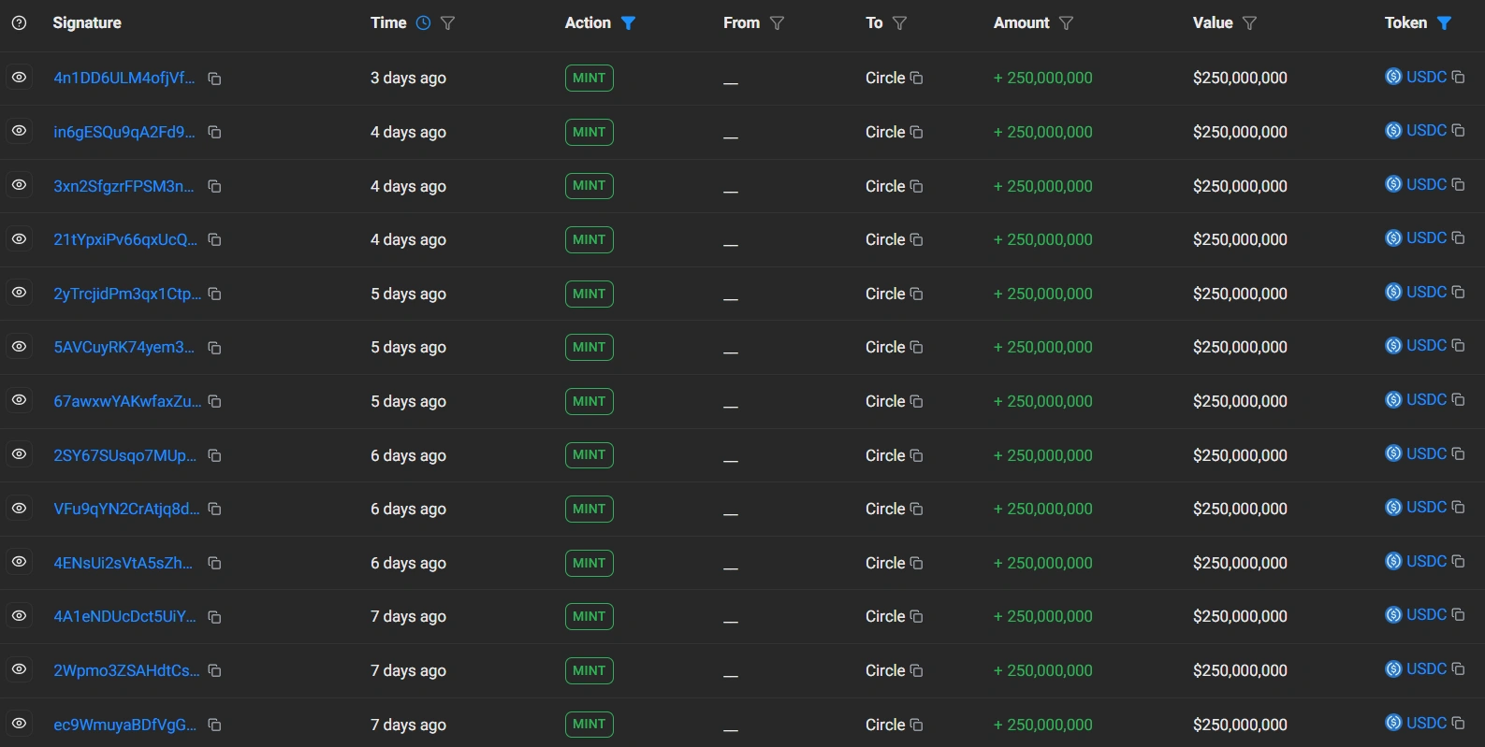Click the clock icon beside Time
Viewport: 1485px width, 747px height.
point(423,23)
